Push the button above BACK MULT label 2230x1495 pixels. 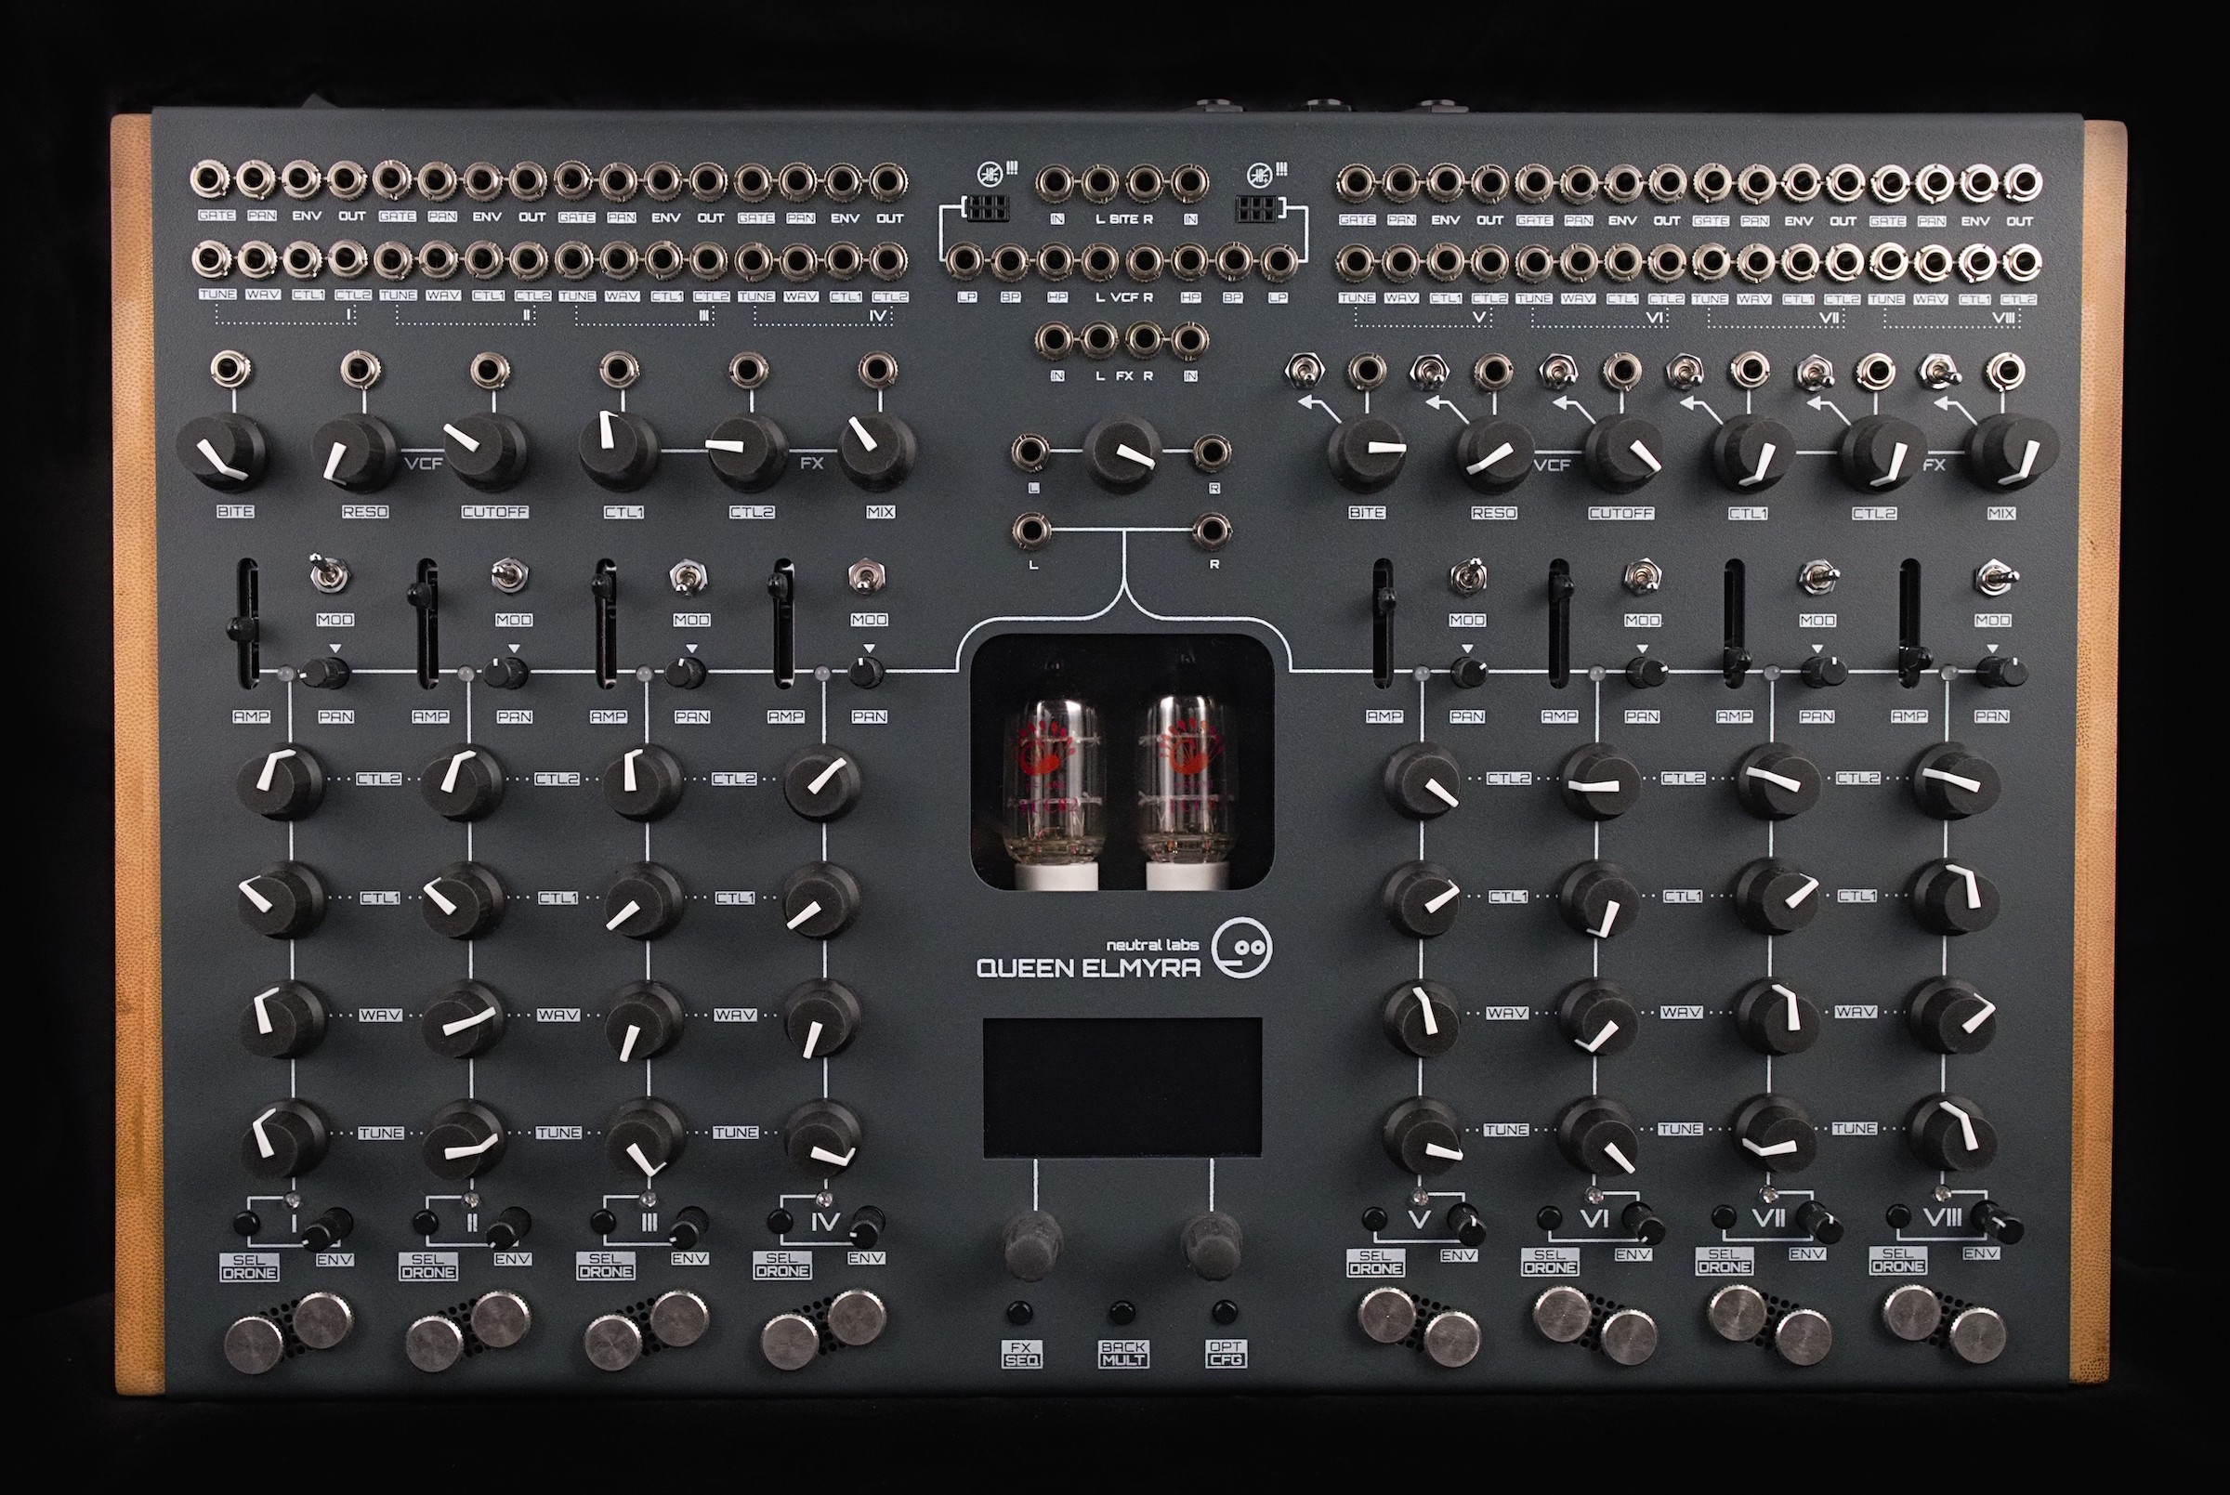[1122, 1312]
